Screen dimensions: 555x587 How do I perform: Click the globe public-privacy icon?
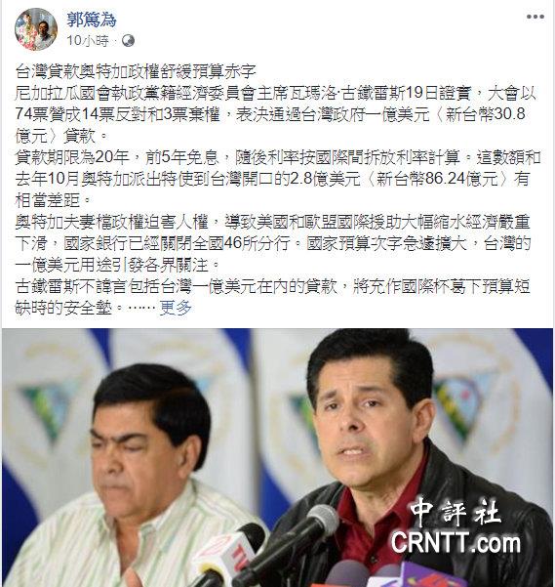click(128, 40)
